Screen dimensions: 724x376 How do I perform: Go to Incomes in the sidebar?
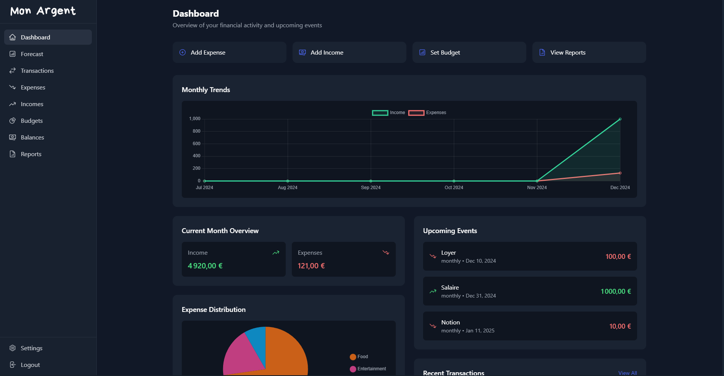tap(32, 104)
